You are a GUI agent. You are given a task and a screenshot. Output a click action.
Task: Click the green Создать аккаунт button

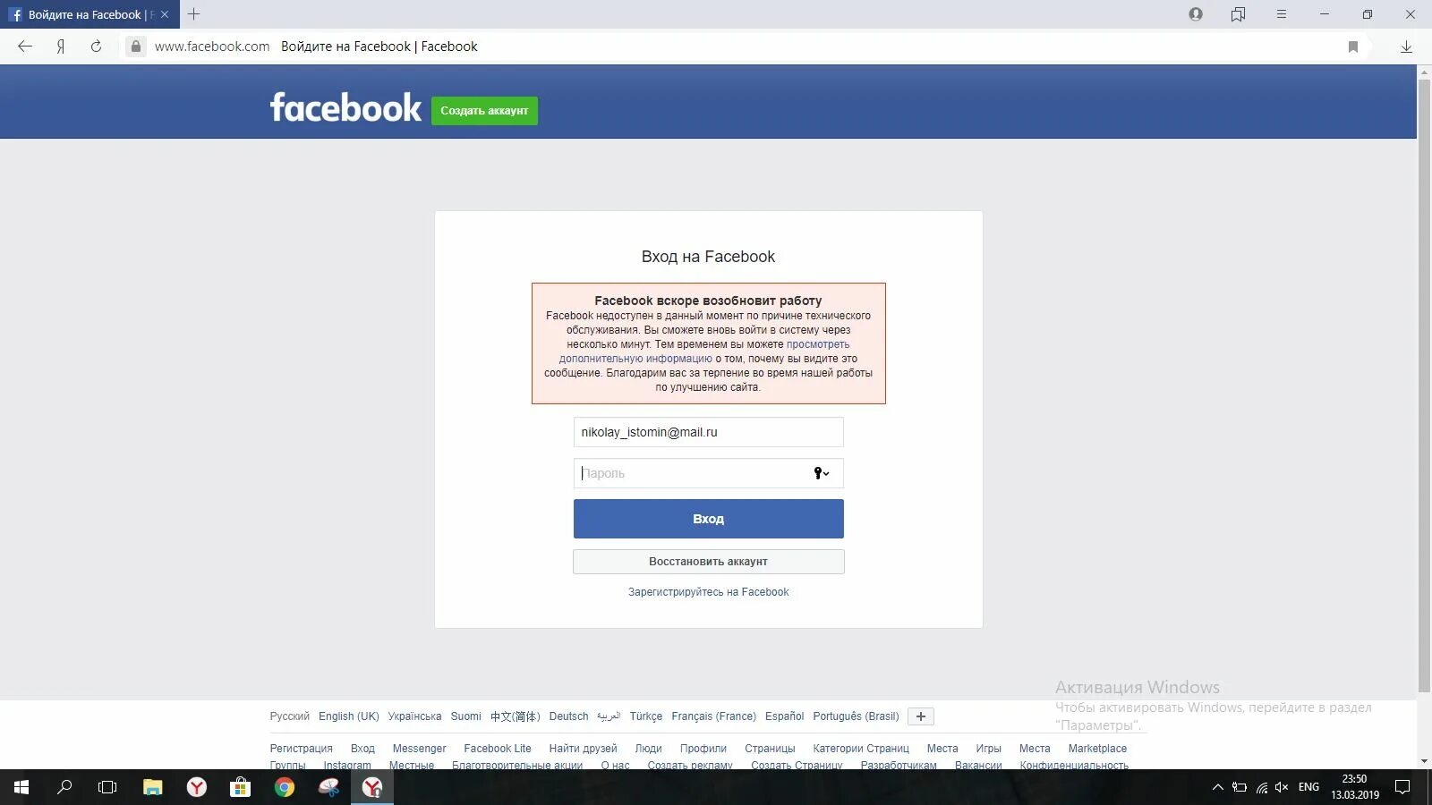(x=484, y=111)
